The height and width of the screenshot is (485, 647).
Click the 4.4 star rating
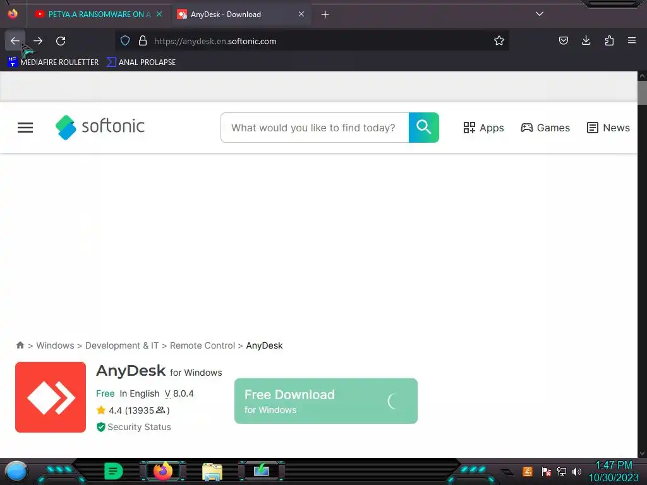(x=133, y=410)
